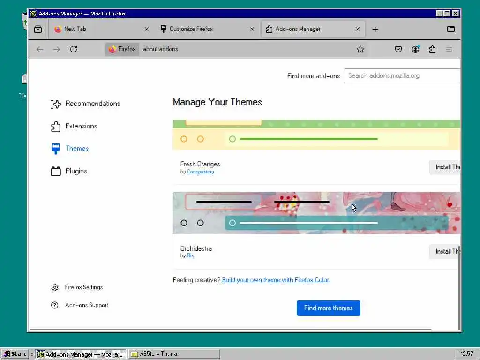This screenshot has height=360, width=480.
Task: Reload the current page
Action: (x=74, y=49)
